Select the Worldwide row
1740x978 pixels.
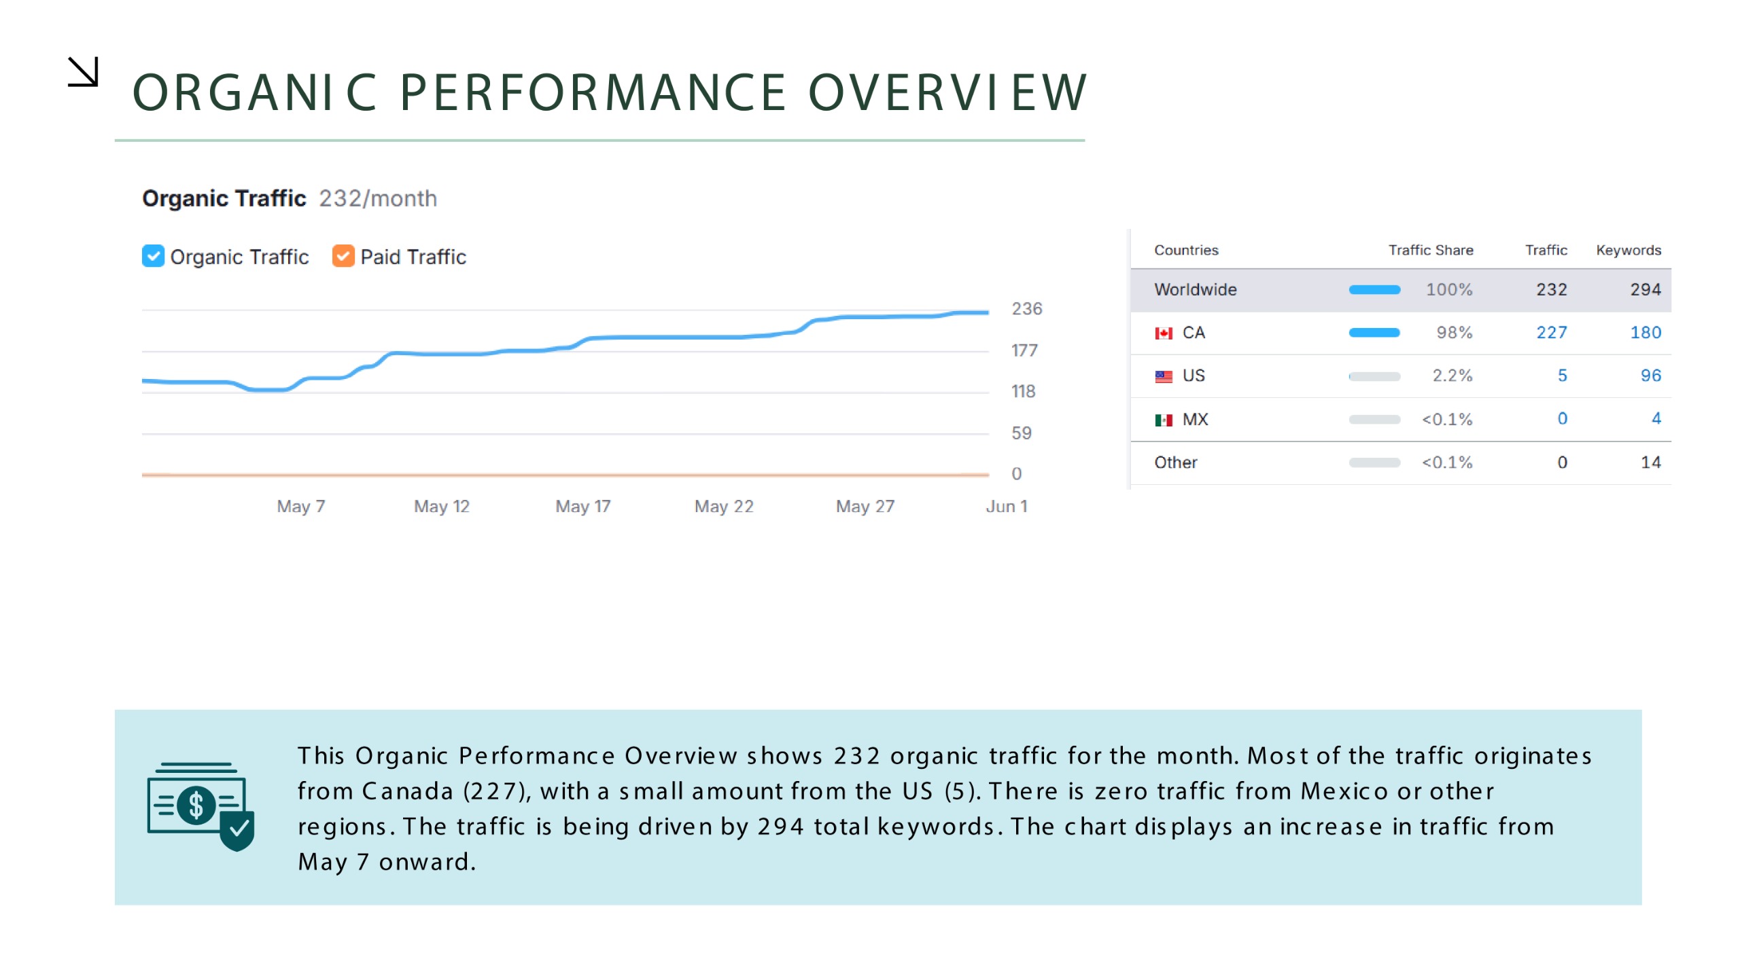[1195, 289]
